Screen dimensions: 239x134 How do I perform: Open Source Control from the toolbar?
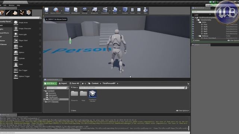(x=56, y=10)
